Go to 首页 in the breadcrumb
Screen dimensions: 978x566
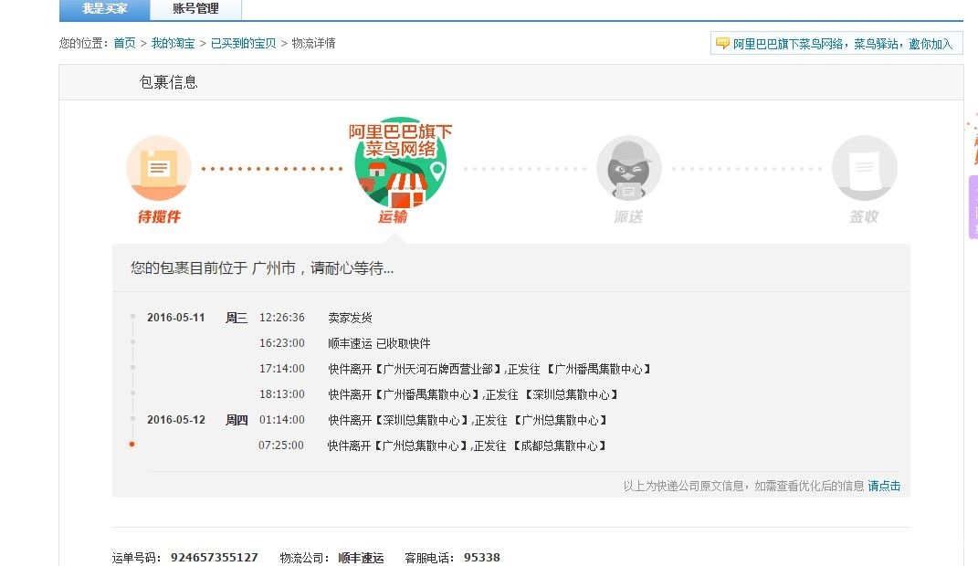124,43
